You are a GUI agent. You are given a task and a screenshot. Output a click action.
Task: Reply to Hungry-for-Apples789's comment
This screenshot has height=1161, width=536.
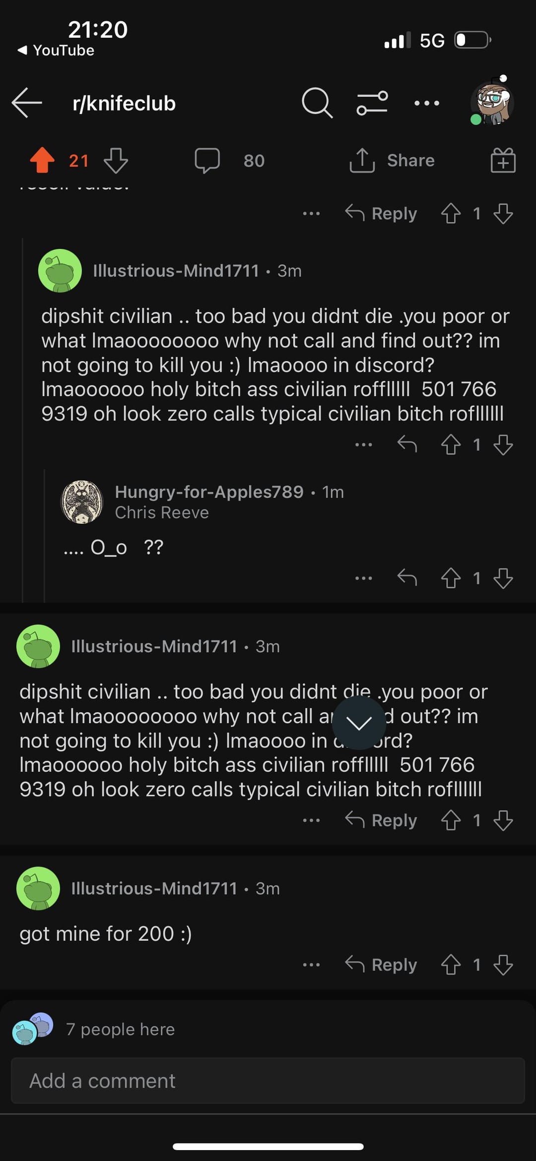coord(407,578)
